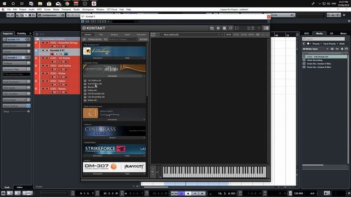Open File Explorer from taskbar
351x197 pixels.
(40, 4)
